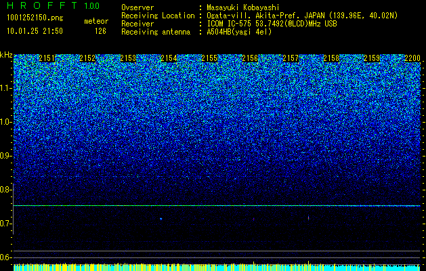The height and width of the screenshot is (271, 426).
Task: Click the 'Receiving antenna' field label
Action: point(156,32)
